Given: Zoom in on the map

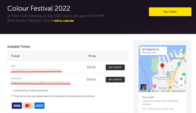Looking at the screenshot, I should [x=181, y=79].
